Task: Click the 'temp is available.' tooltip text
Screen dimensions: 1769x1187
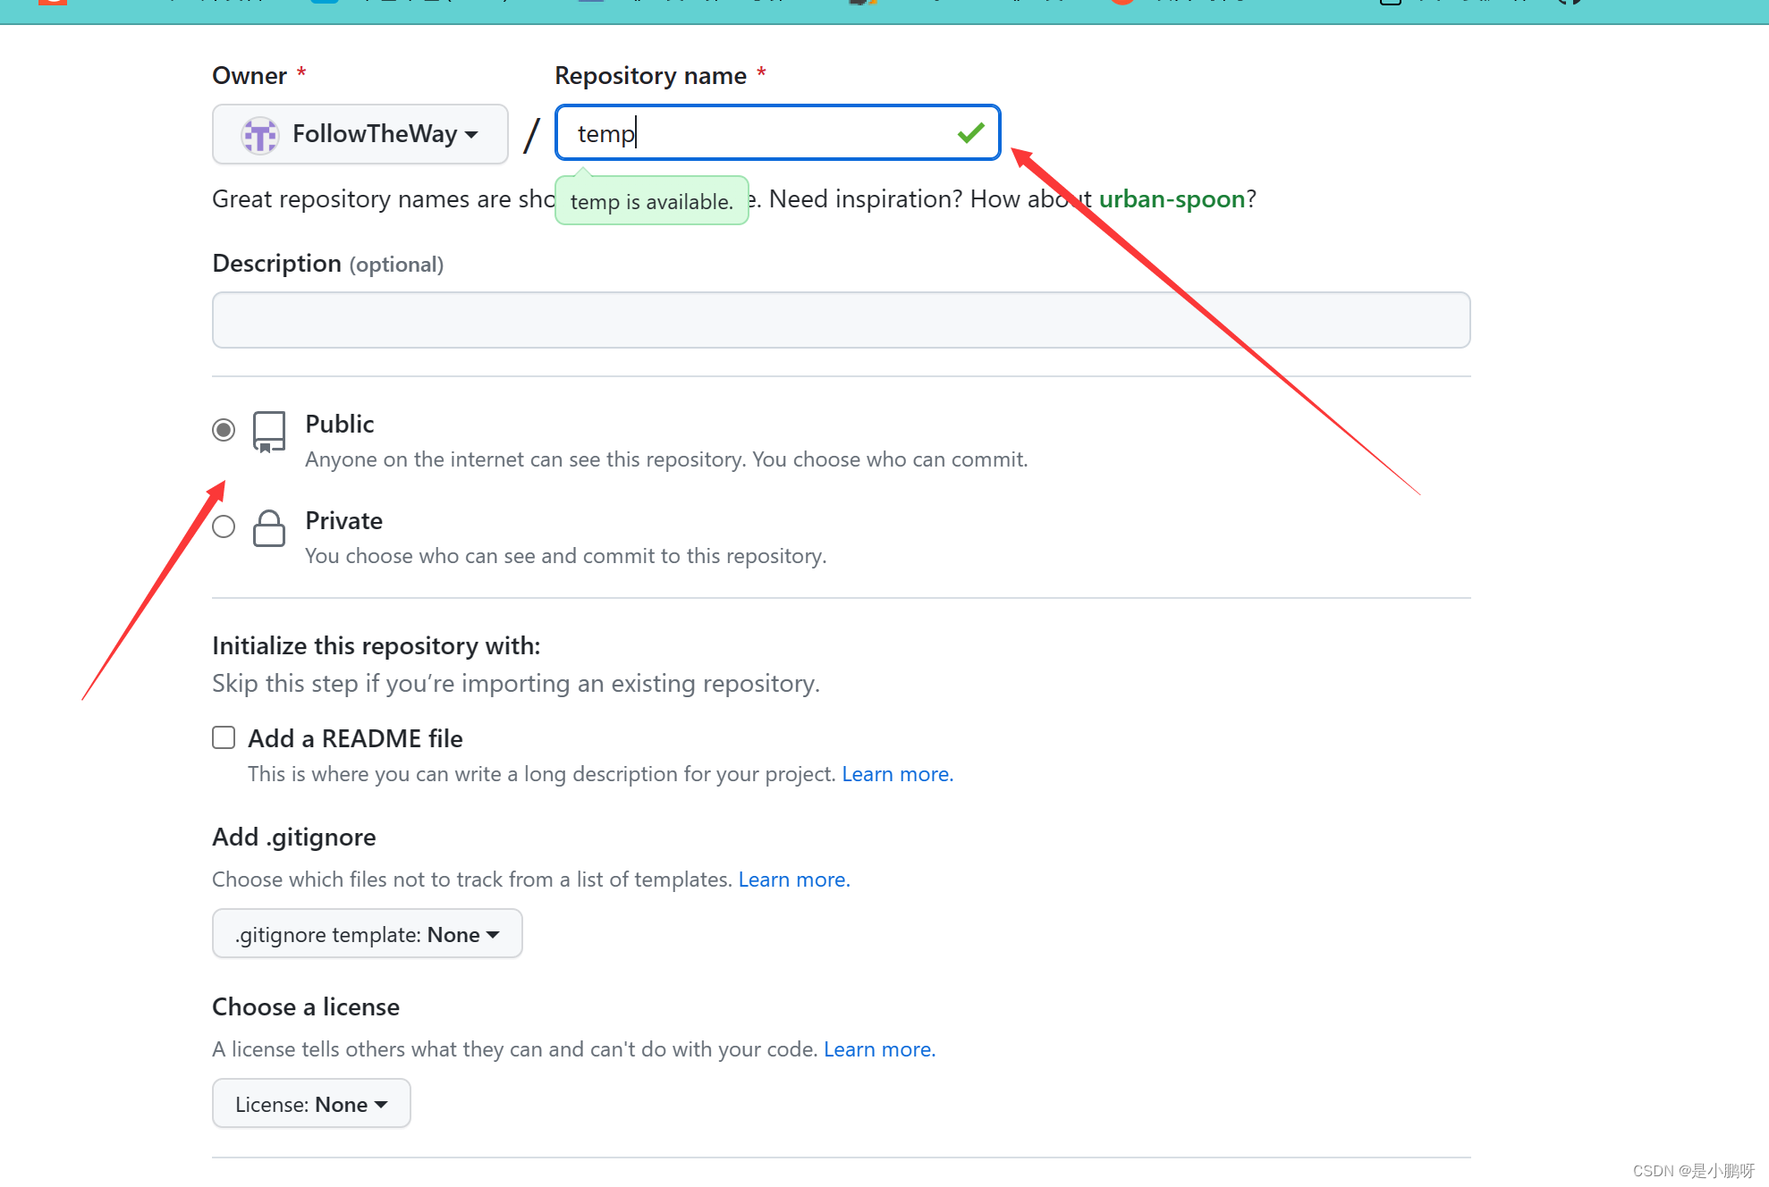Action: click(x=651, y=202)
